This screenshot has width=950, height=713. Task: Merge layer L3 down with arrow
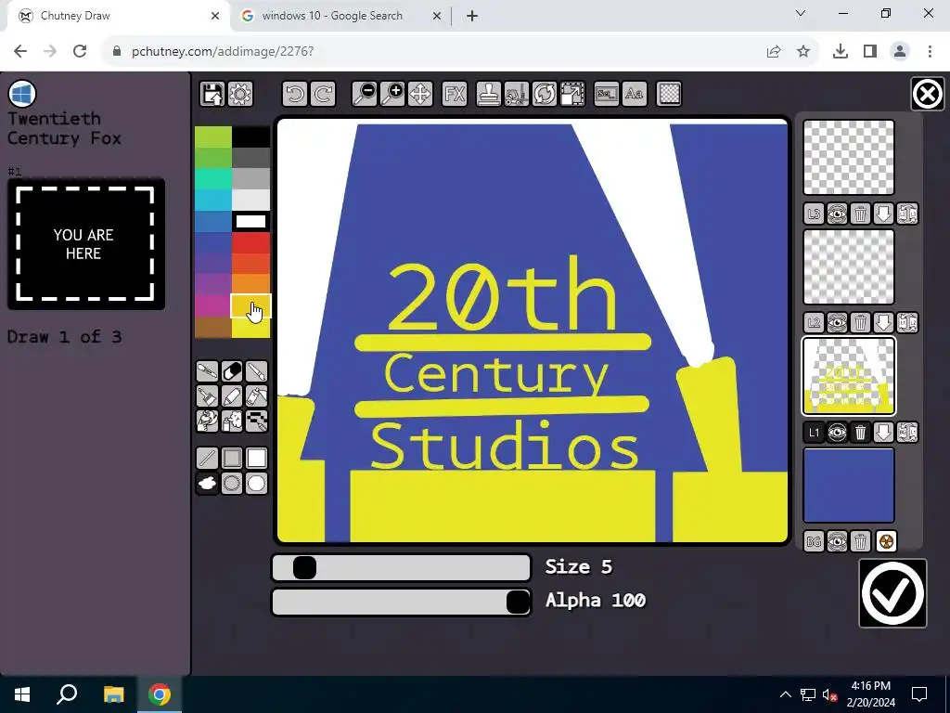pyautogui.click(x=884, y=214)
